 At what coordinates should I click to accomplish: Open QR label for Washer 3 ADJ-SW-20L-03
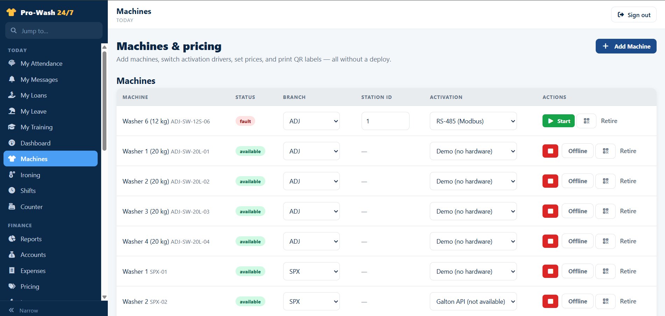pos(605,211)
